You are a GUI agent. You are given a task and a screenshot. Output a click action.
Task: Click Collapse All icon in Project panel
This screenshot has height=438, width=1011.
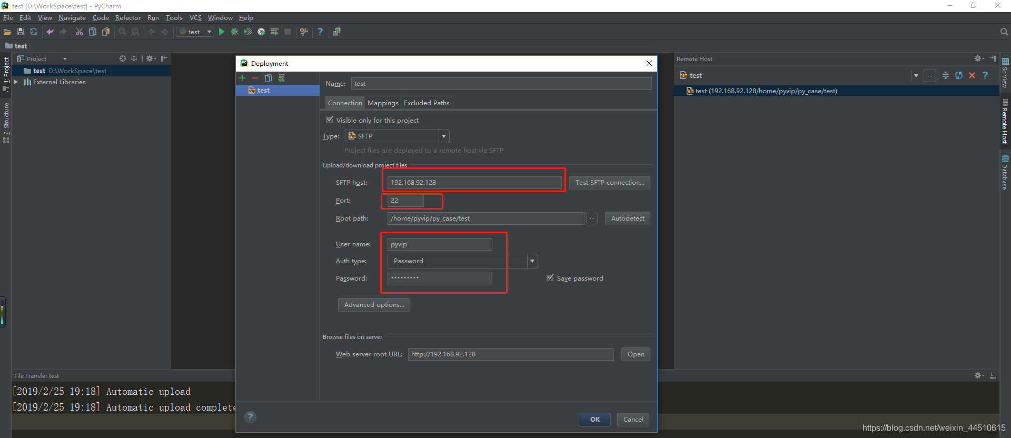click(134, 58)
